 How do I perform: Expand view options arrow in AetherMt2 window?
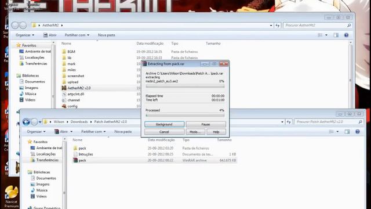326,35
